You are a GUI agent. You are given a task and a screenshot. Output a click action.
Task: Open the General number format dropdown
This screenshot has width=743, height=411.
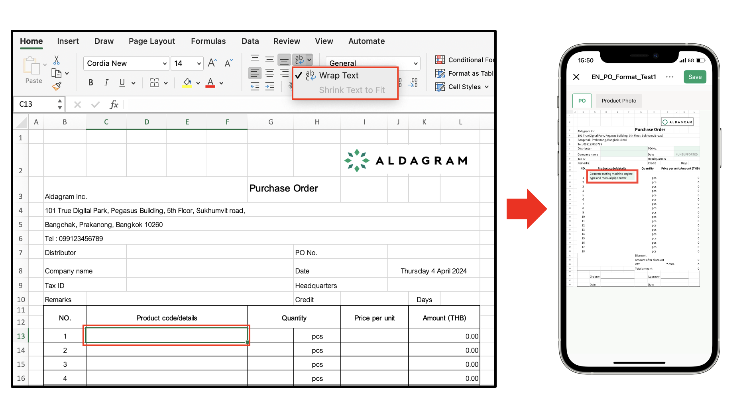tap(415, 63)
